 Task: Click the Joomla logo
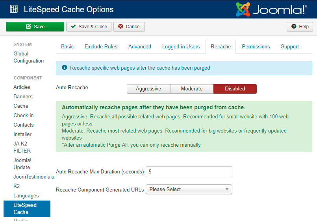coord(271,9)
